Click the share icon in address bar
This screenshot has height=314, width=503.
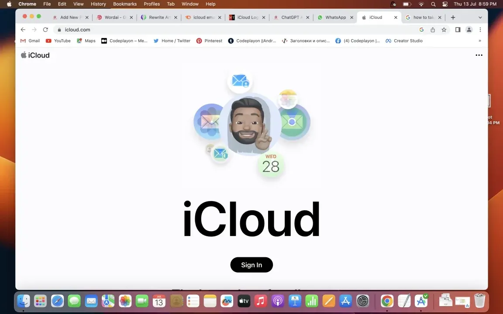point(433,30)
